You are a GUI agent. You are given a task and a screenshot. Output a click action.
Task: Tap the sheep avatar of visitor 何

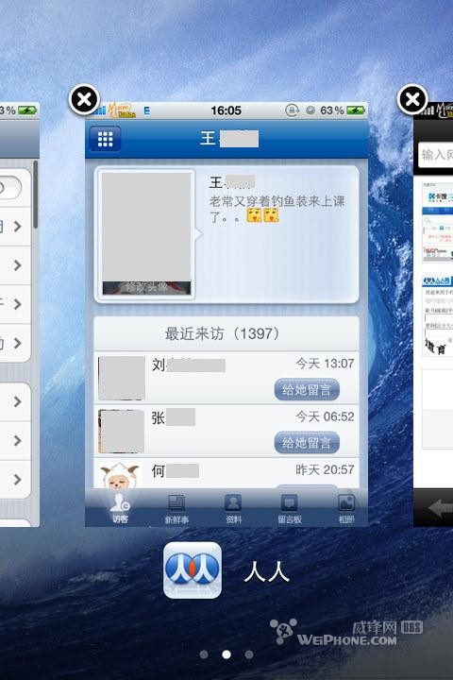tap(120, 476)
